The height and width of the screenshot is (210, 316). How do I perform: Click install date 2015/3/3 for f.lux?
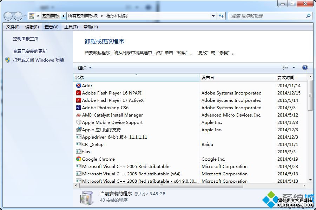287,152
